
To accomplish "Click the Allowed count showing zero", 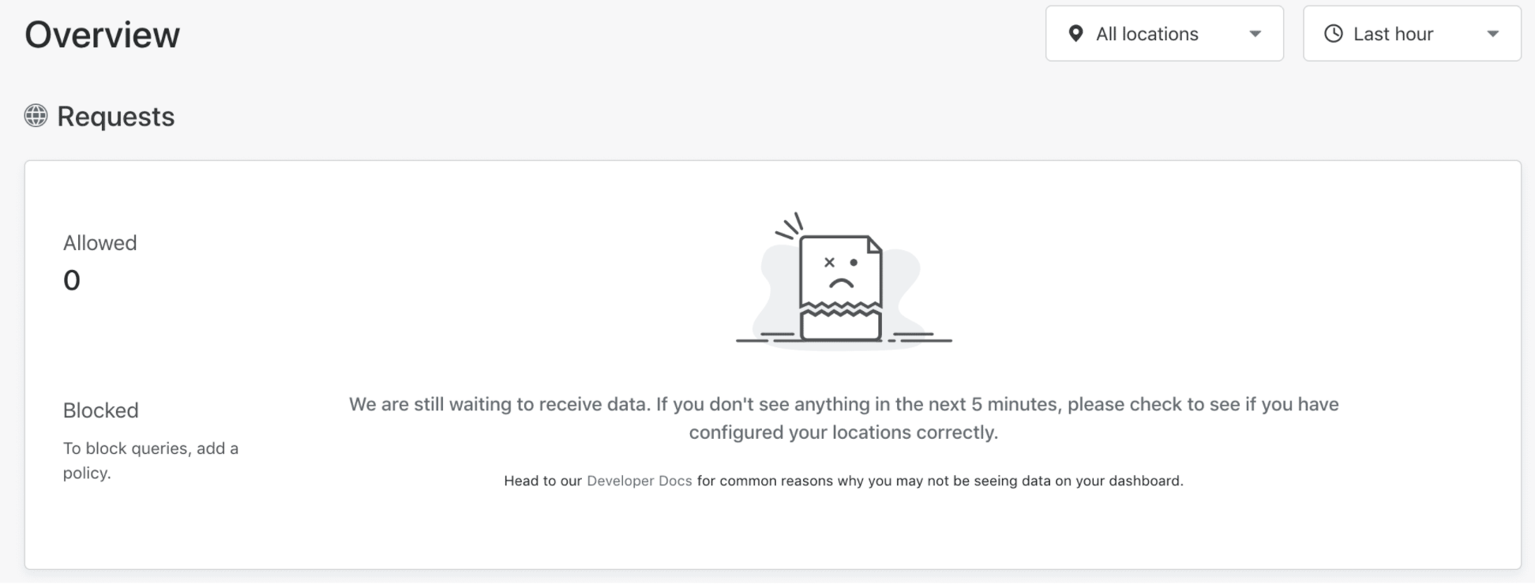I will pos(72,279).
